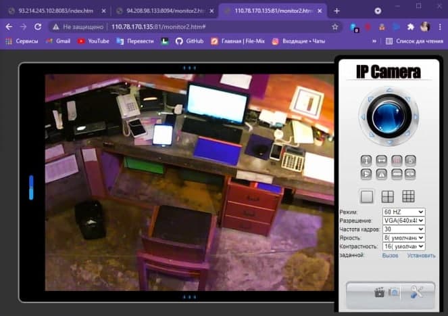The width and height of the screenshot is (448, 316).
Task: Expand the Разрешение VGA dropdown
Action: coord(403,221)
